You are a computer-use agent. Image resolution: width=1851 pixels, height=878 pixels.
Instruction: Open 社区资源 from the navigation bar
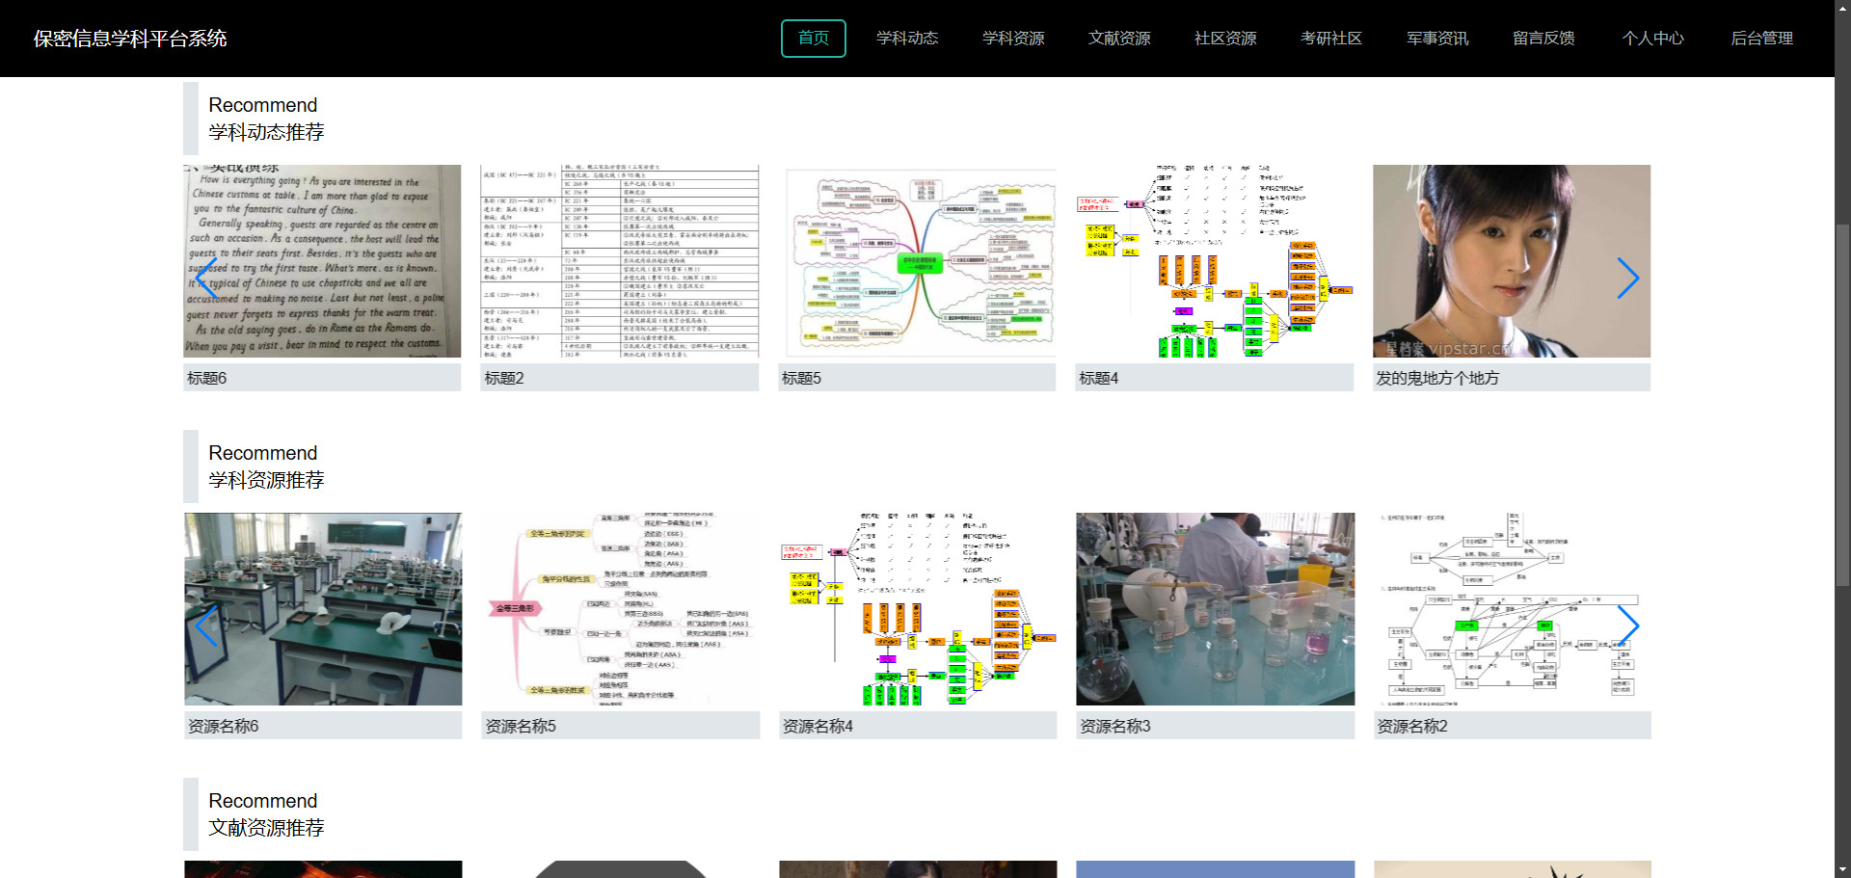click(1225, 39)
